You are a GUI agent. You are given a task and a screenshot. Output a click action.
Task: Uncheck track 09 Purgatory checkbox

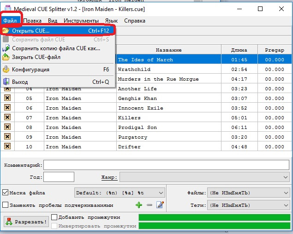click(x=7, y=137)
